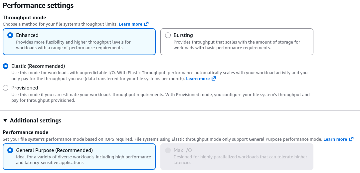Open Learn more link under Throughput mode

pyautogui.click(x=130, y=24)
